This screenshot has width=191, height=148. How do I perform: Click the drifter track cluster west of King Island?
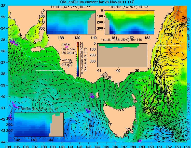[92, 95]
